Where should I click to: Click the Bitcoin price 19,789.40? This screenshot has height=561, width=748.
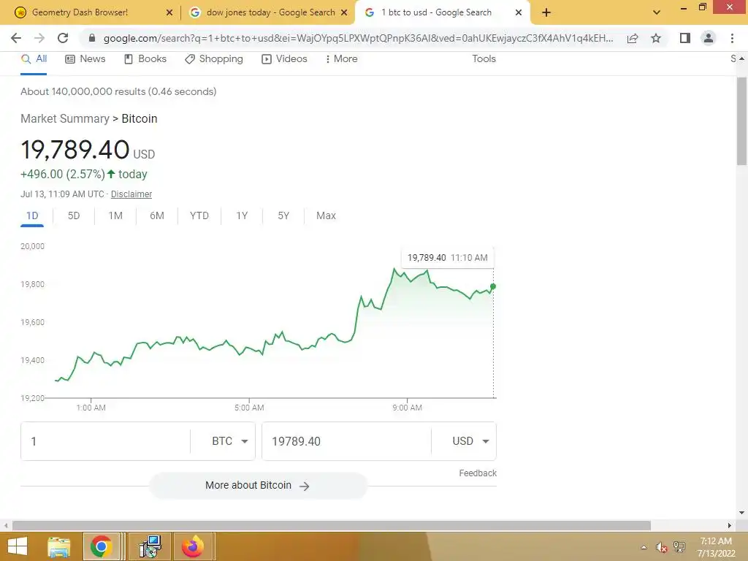75,150
